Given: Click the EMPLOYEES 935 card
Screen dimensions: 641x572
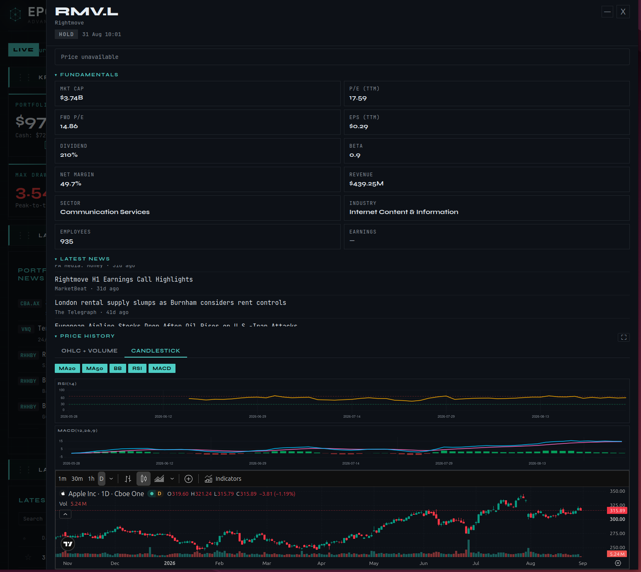Looking at the screenshot, I should [197, 237].
